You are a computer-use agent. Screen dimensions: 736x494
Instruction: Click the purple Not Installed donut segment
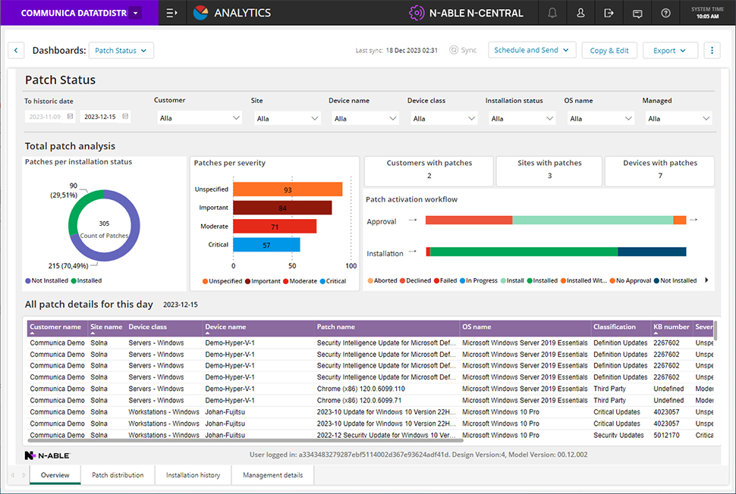pos(131,244)
